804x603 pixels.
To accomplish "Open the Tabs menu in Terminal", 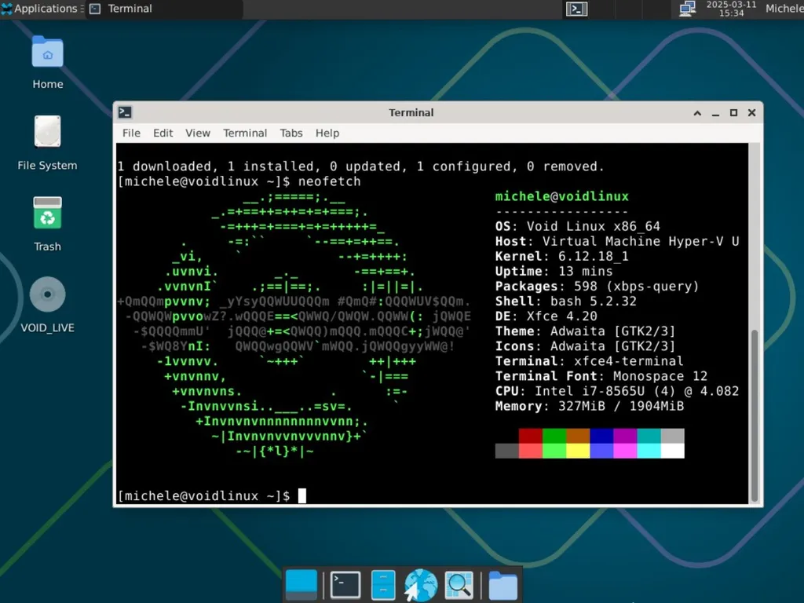I will point(291,133).
